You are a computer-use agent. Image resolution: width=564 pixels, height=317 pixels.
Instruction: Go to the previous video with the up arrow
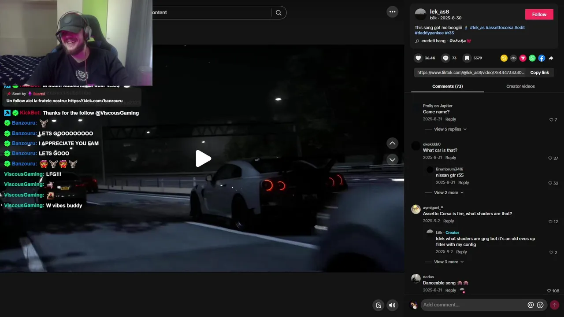[x=392, y=144]
